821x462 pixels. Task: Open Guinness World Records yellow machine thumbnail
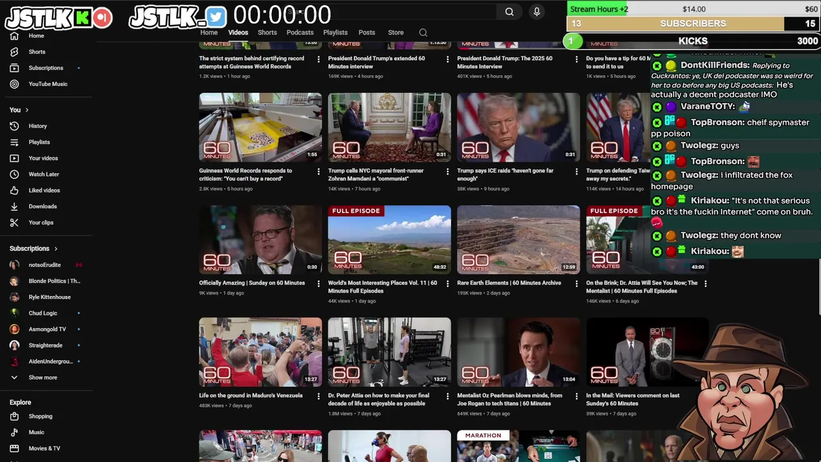(260, 127)
